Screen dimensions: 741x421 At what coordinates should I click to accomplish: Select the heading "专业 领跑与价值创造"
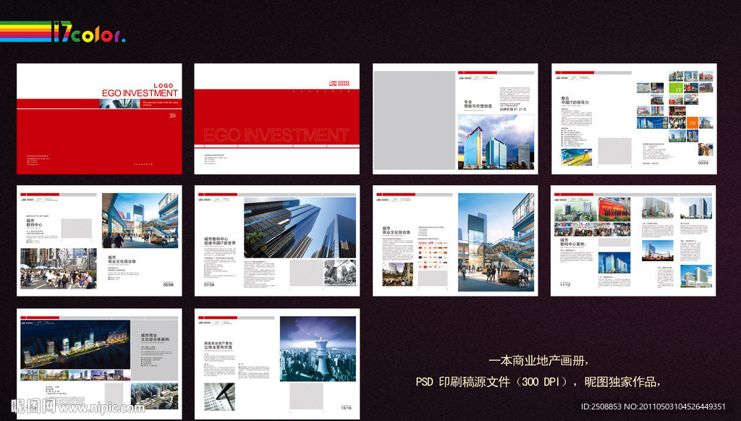point(478,104)
